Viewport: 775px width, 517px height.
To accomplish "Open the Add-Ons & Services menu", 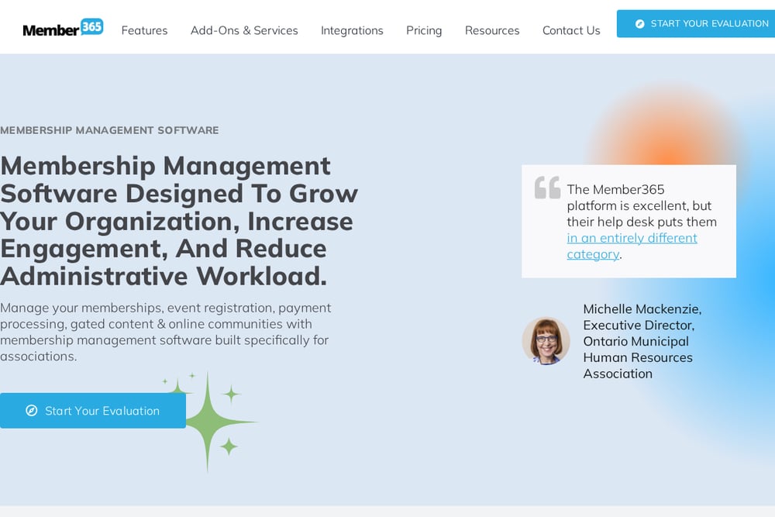I will tap(244, 31).
